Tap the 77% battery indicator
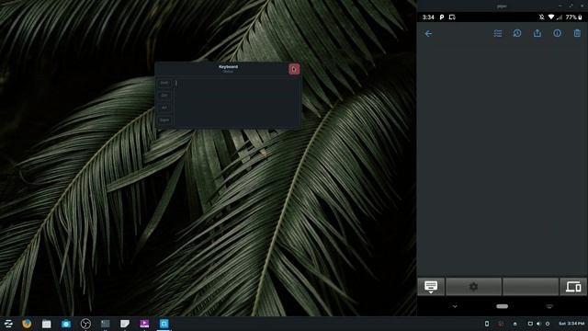 pos(573,17)
